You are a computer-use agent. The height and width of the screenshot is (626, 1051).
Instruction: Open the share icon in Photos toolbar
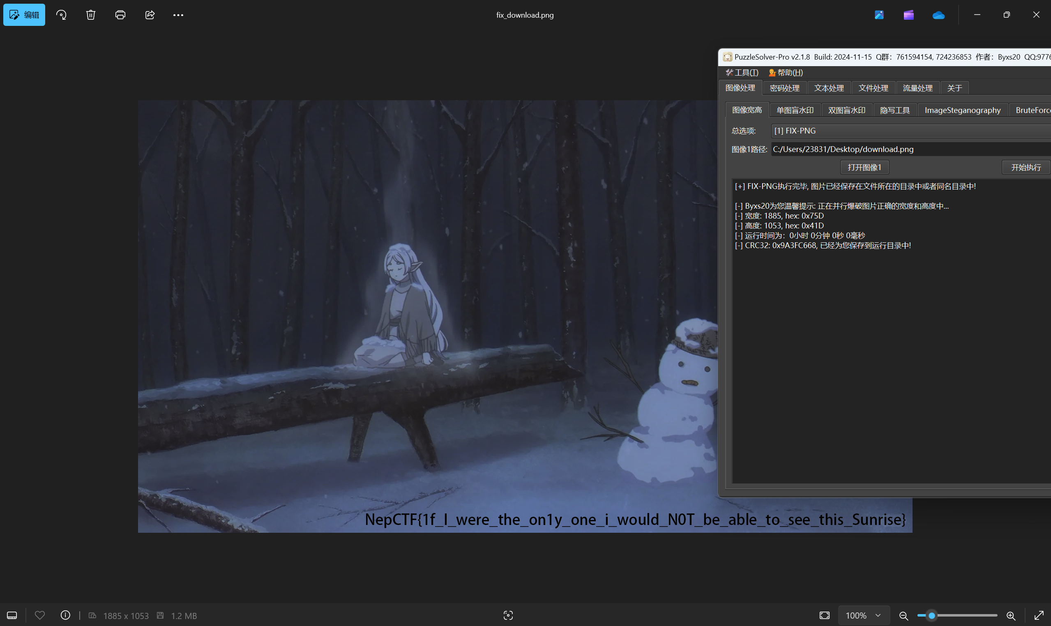(150, 15)
